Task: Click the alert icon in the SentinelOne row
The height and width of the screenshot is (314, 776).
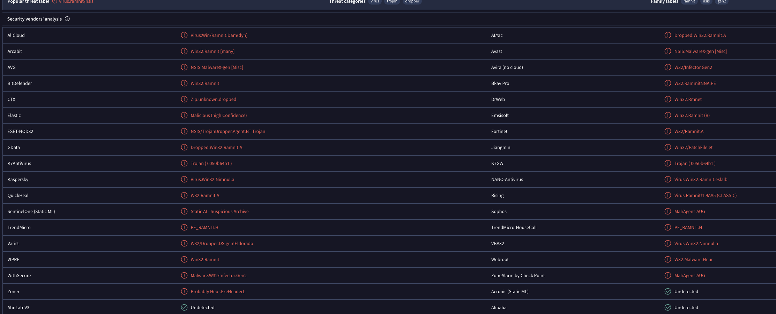Action: coord(184,211)
